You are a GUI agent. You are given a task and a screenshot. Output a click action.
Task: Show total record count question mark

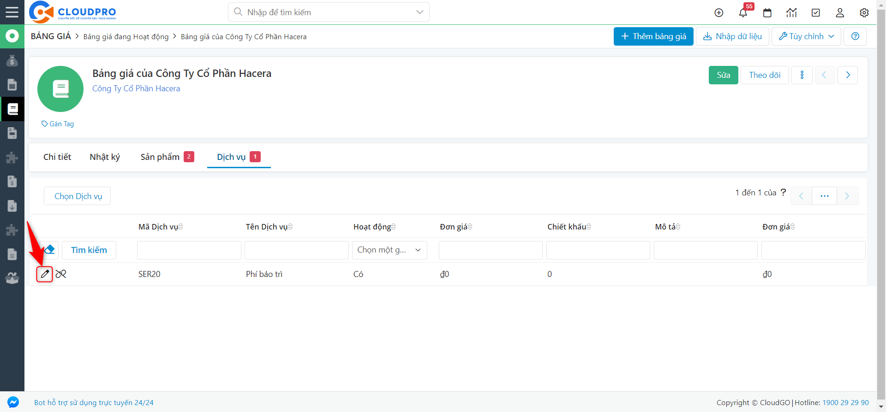click(783, 192)
